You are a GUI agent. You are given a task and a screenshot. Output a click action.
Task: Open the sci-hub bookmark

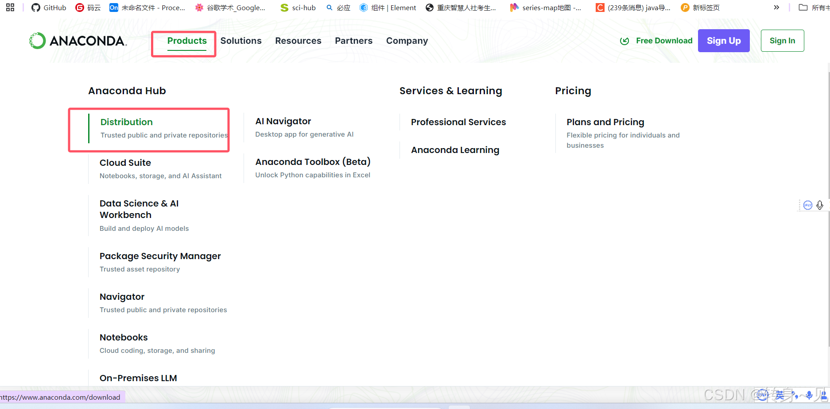point(298,8)
